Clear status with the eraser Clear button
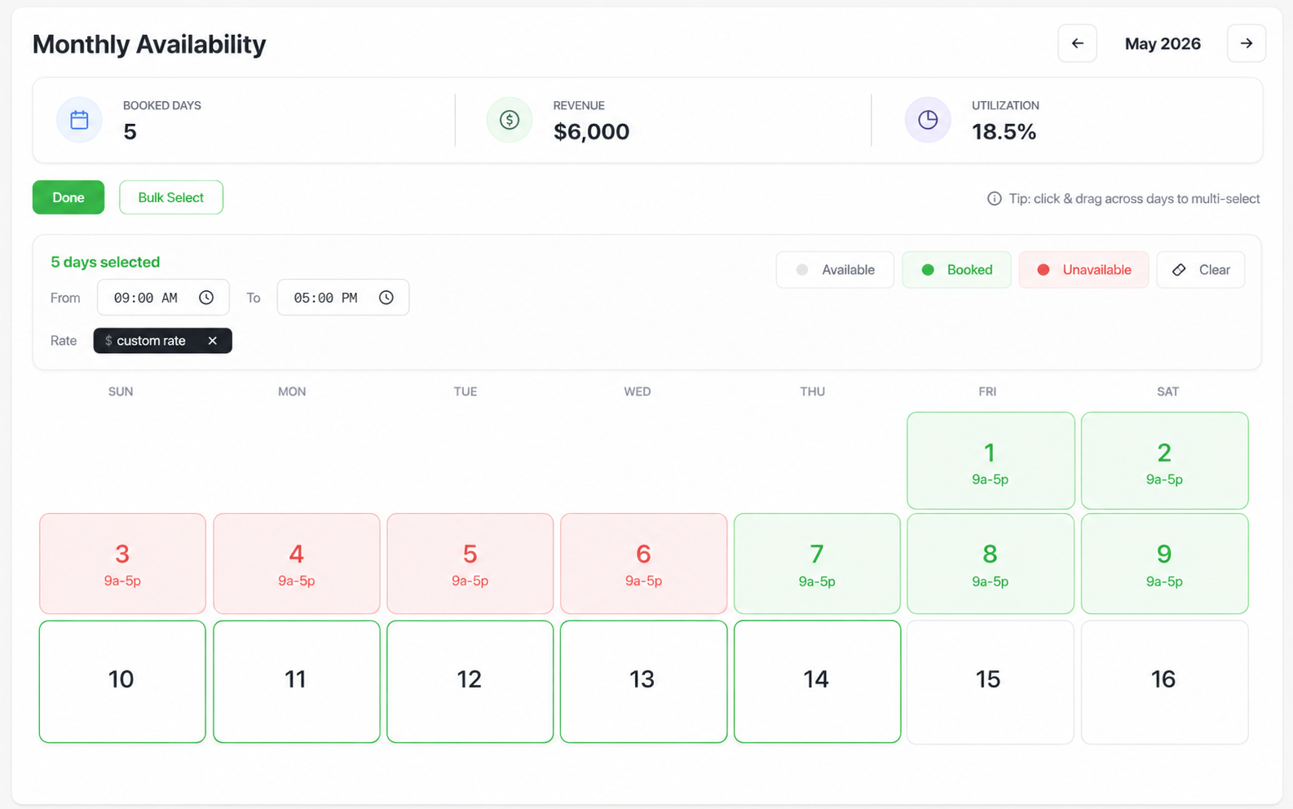Viewport: 1293px width, 809px height. point(1201,270)
